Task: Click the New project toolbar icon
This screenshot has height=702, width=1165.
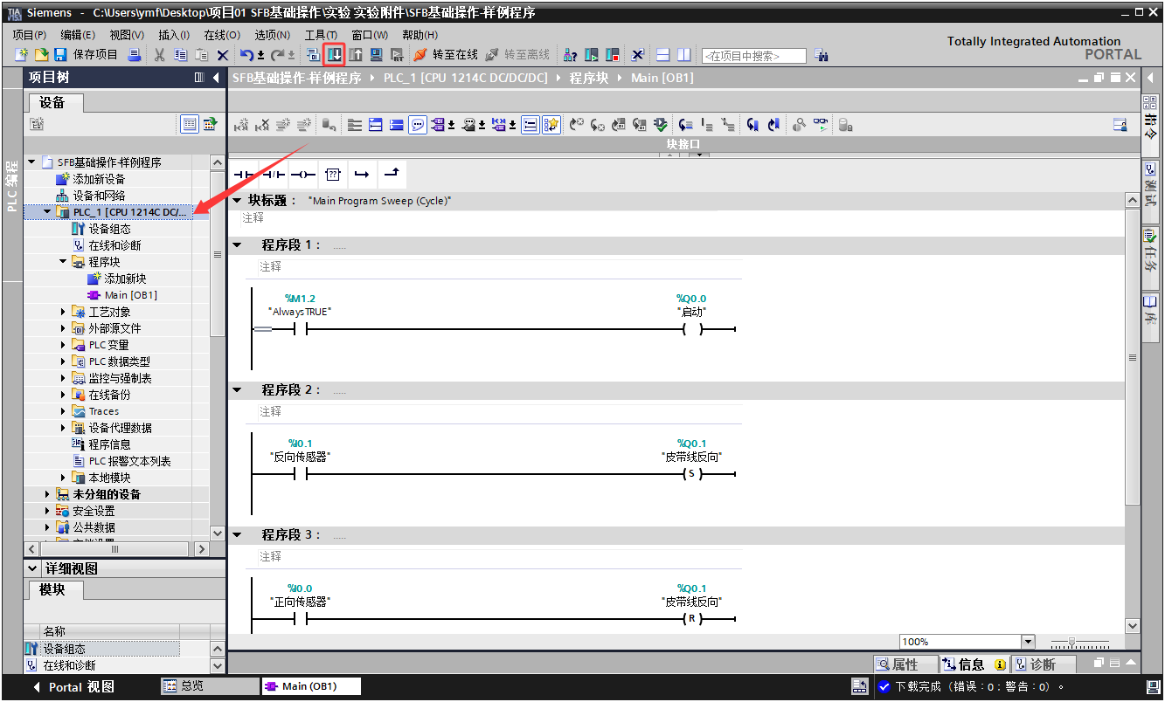Action: [22, 55]
